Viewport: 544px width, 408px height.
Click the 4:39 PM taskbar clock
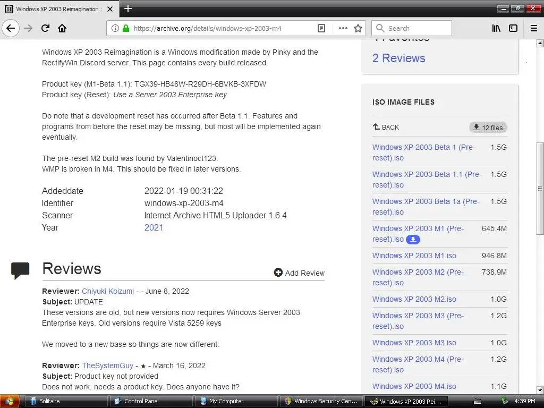[524, 402]
